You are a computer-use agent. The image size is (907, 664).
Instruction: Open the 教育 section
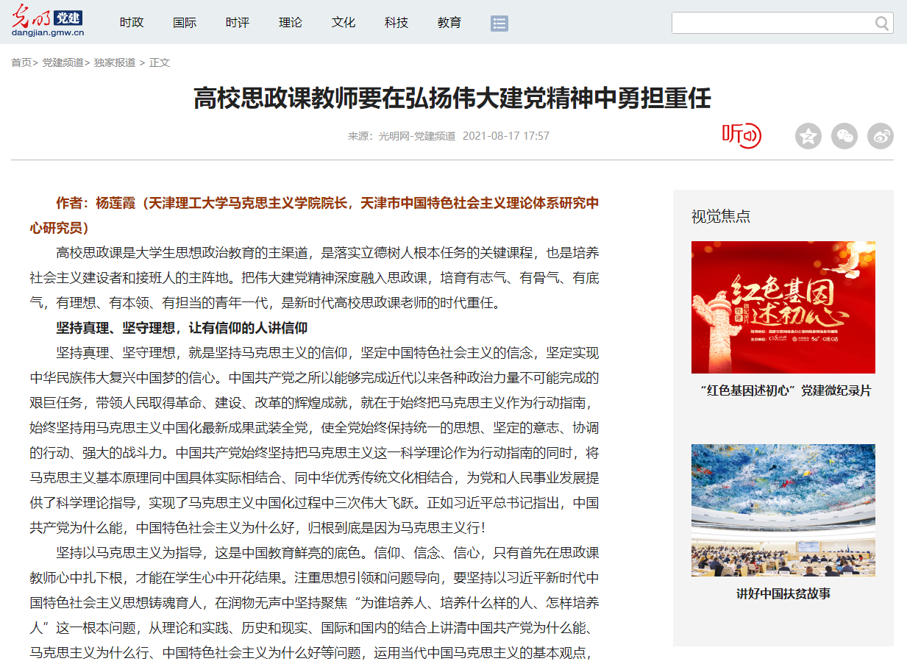(449, 23)
